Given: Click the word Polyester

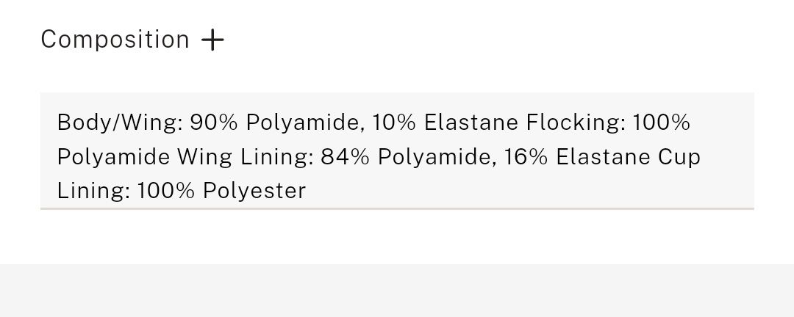Looking at the screenshot, I should point(254,191).
